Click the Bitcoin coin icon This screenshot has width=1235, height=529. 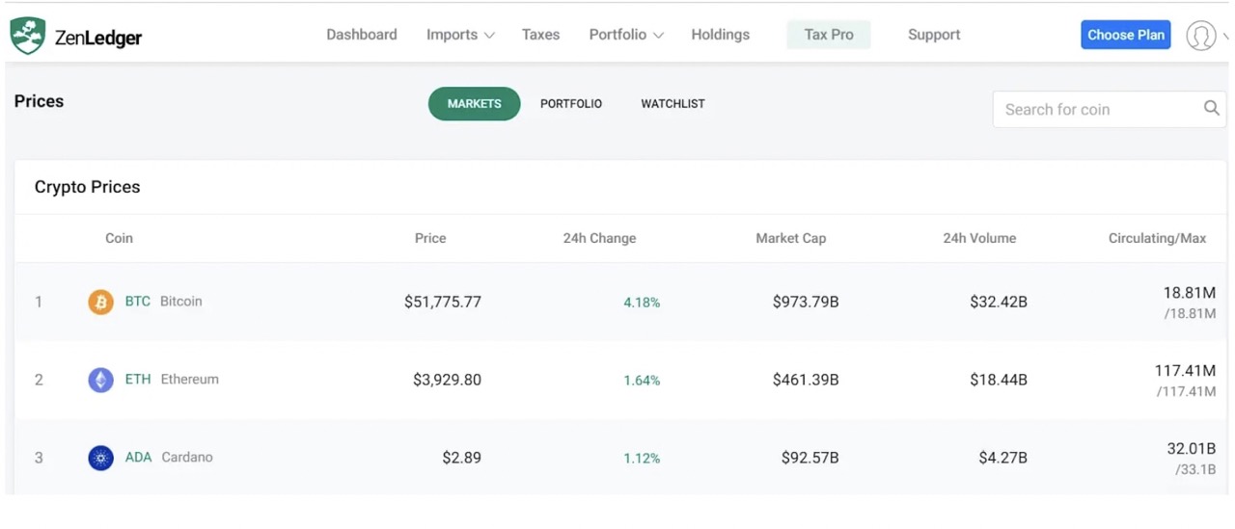coord(100,303)
